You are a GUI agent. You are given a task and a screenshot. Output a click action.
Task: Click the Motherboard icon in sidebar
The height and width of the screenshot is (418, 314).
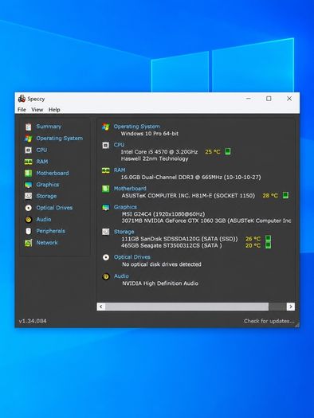28,174
